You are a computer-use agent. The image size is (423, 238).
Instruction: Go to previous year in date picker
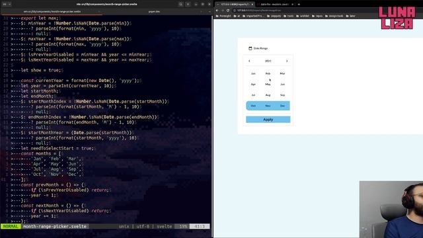tap(249, 61)
